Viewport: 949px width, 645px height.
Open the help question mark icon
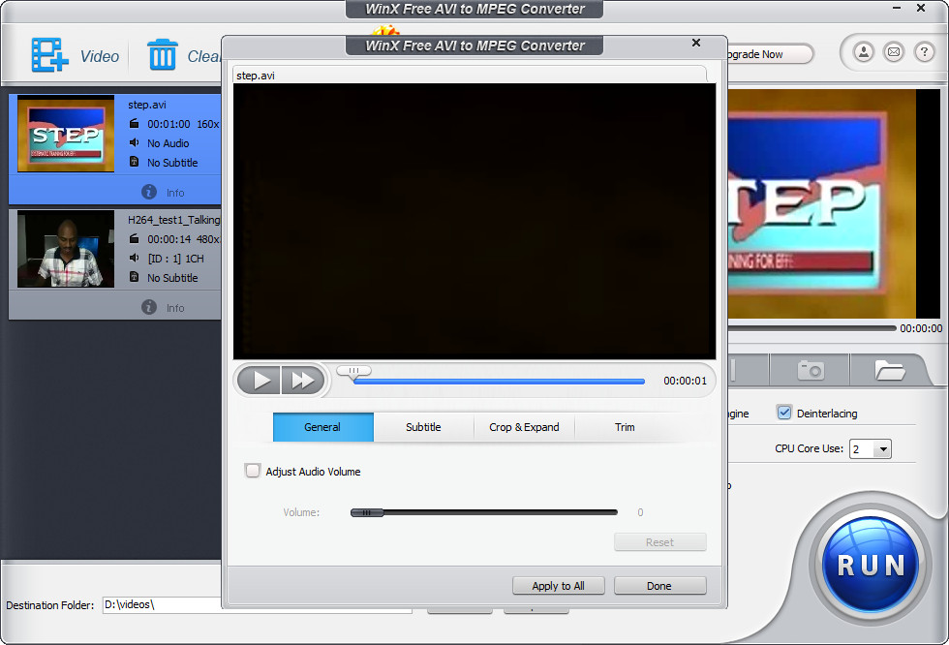[924, 52]
